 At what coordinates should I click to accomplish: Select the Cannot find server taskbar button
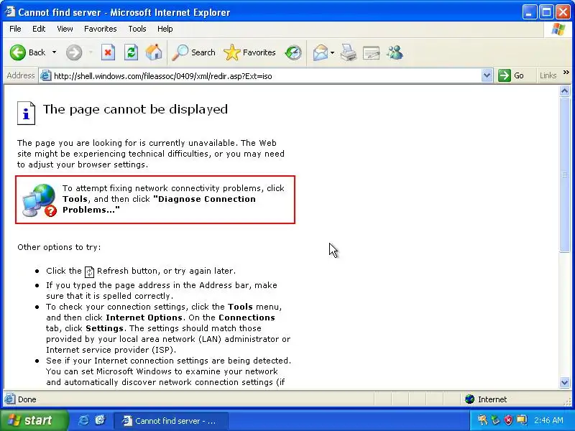pyautogui.click(x=171, y=420)
